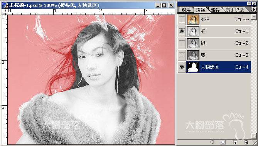This screenshot has height=146, width=258.
Task: Click the 人物选区 alpha channel thumbnail
Action: coord(193,67)
